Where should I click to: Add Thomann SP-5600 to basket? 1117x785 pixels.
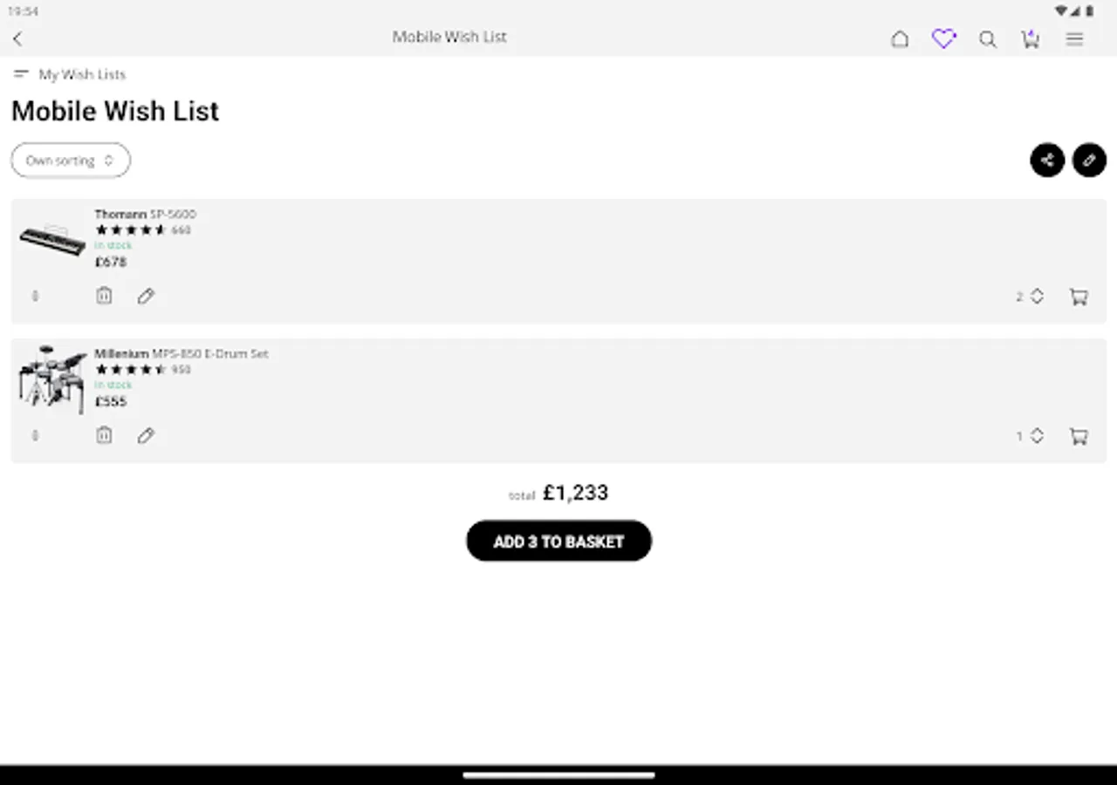click(1079, 297)
